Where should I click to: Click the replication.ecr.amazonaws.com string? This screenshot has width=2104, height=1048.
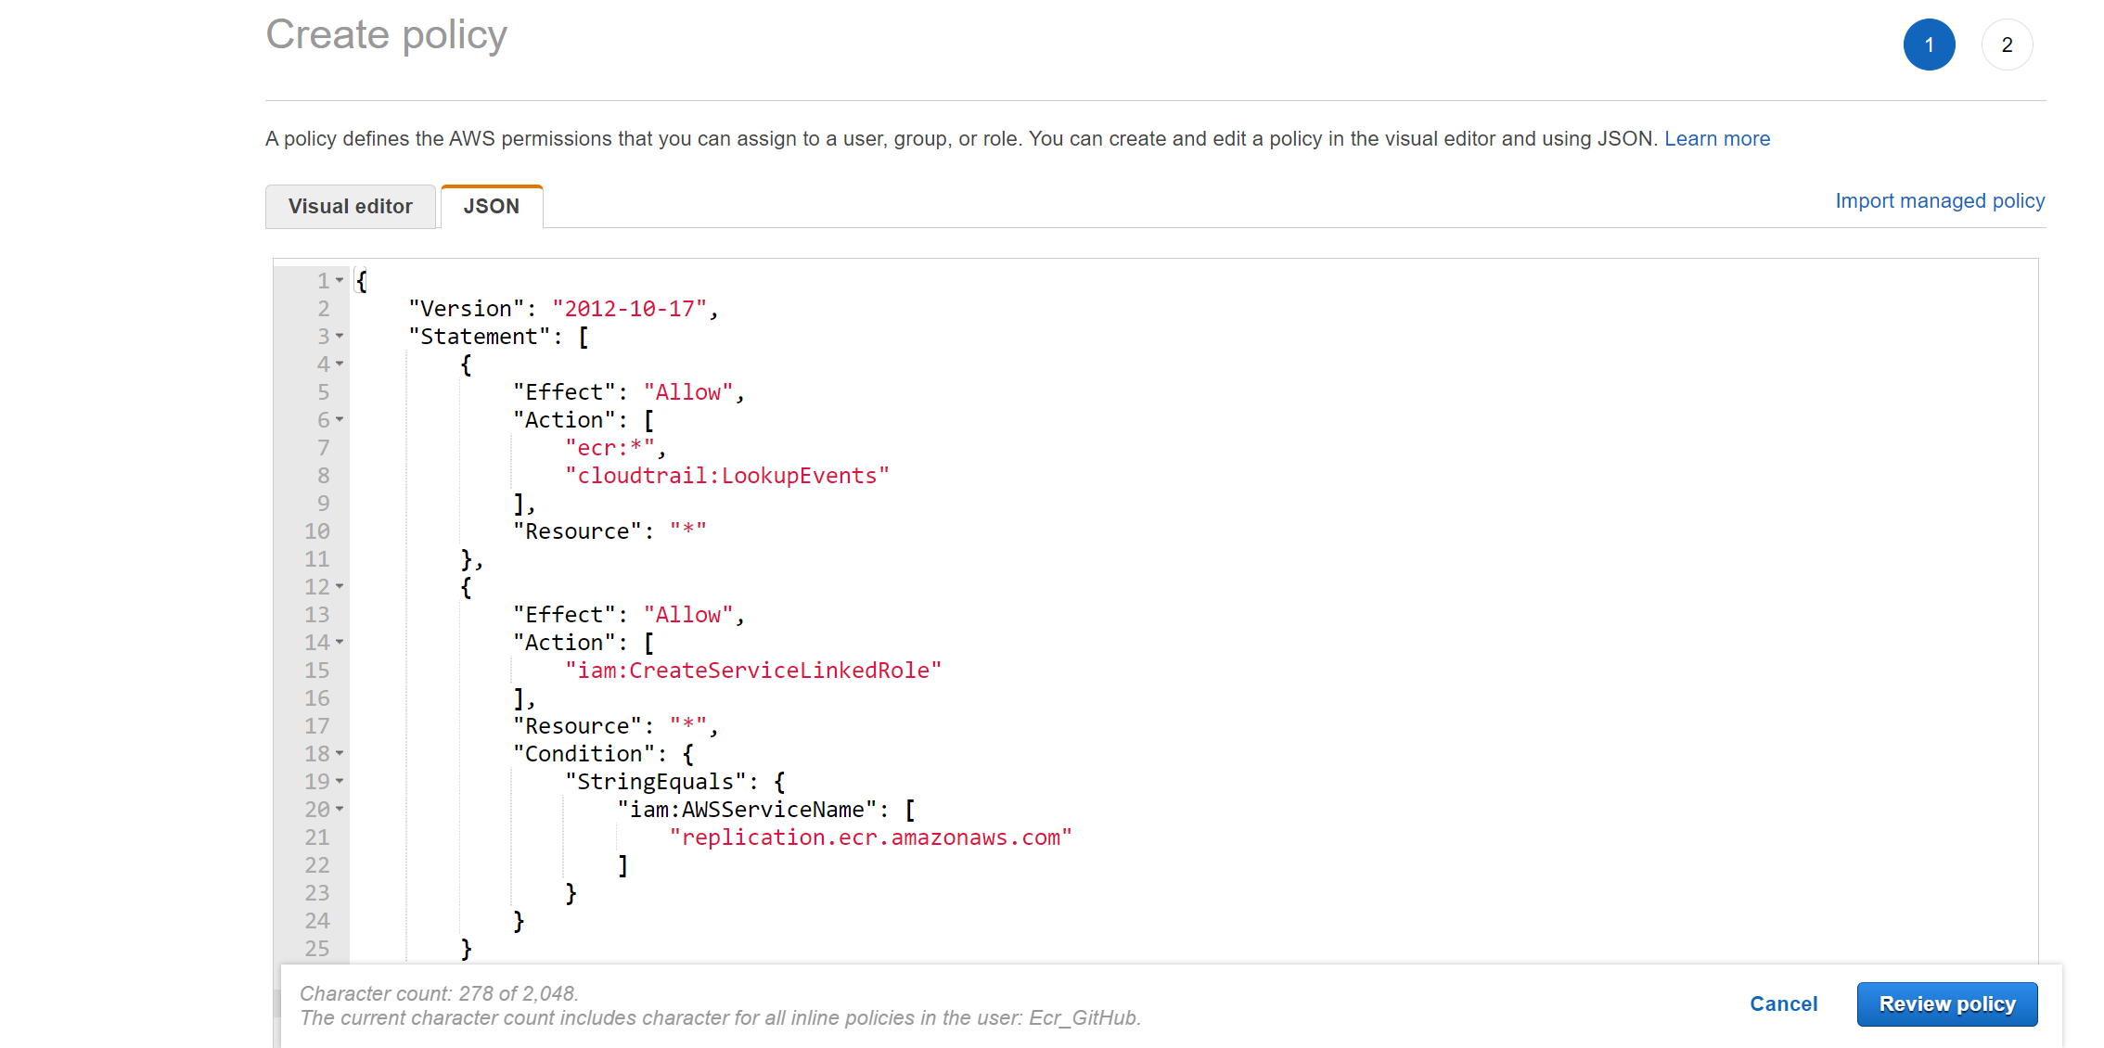[870, 837]
